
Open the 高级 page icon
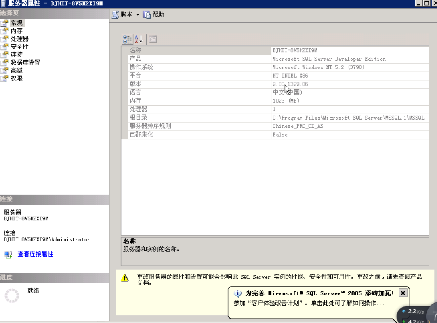point(4,70)
